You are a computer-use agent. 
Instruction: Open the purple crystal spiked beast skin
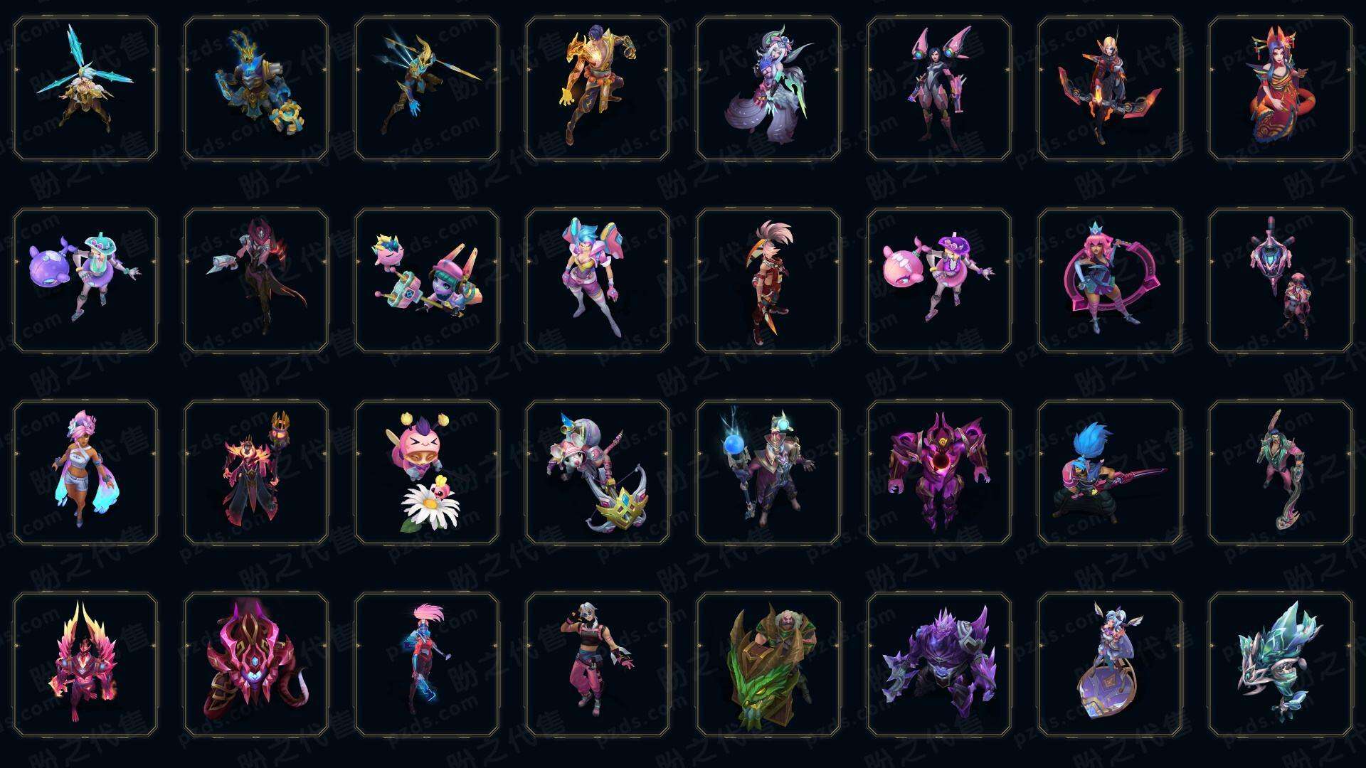939,664
